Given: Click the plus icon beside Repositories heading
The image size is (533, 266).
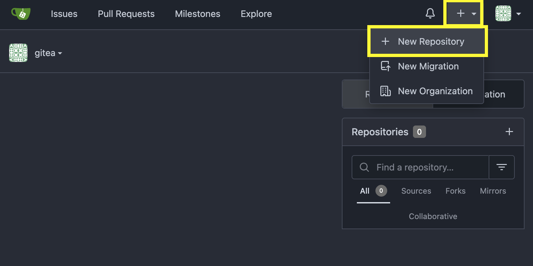Looking at the screenshot, I should [509, 132].
